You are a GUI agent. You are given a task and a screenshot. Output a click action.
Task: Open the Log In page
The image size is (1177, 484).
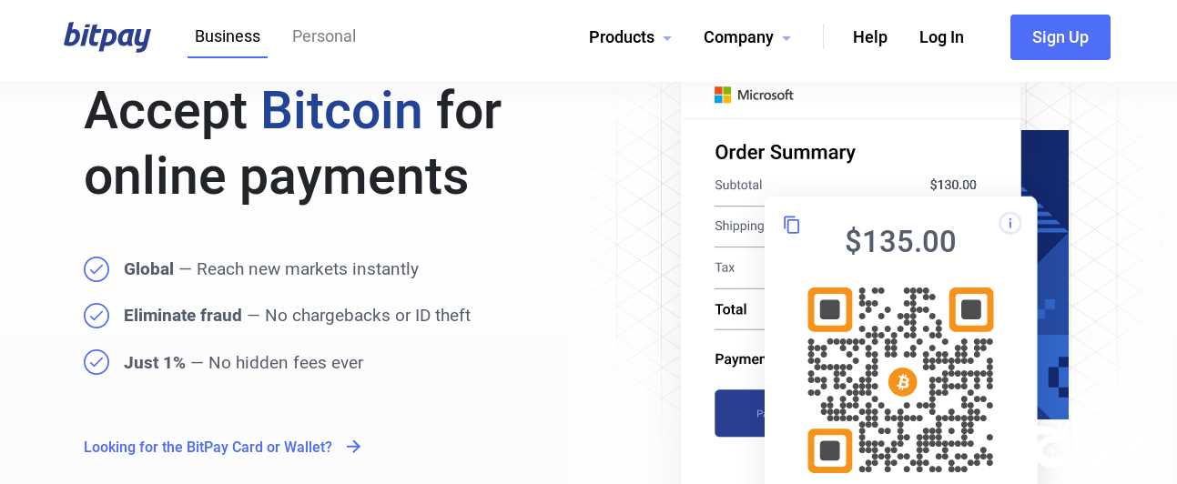coord(941,37)
